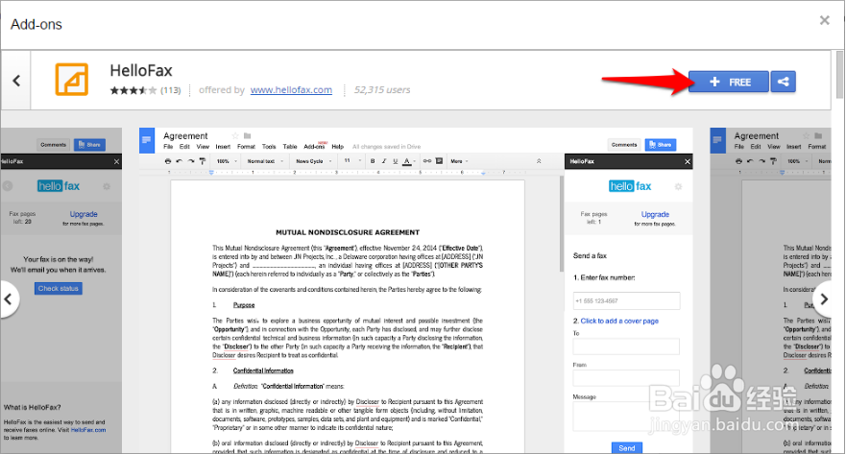Open the News Cycle font dropdown
The width and height of the screenshot is (846, 454).
313,161
